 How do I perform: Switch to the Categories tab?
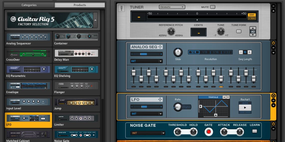(29, 5)
